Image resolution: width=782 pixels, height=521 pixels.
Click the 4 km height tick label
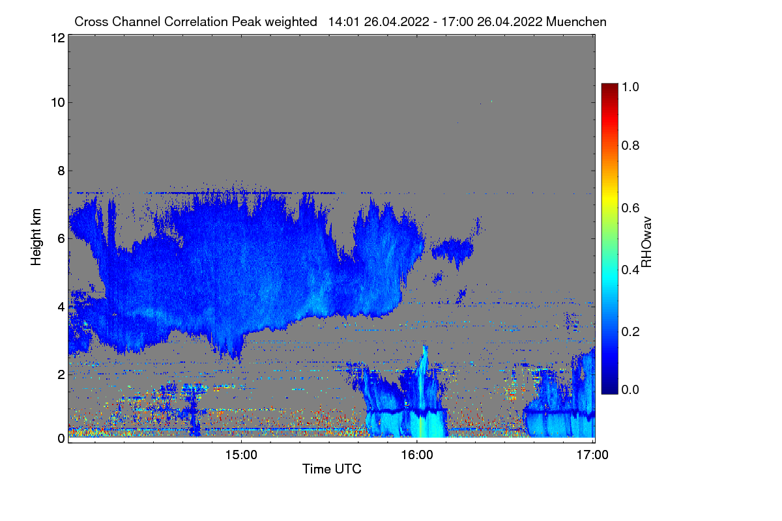coord(61,306)
